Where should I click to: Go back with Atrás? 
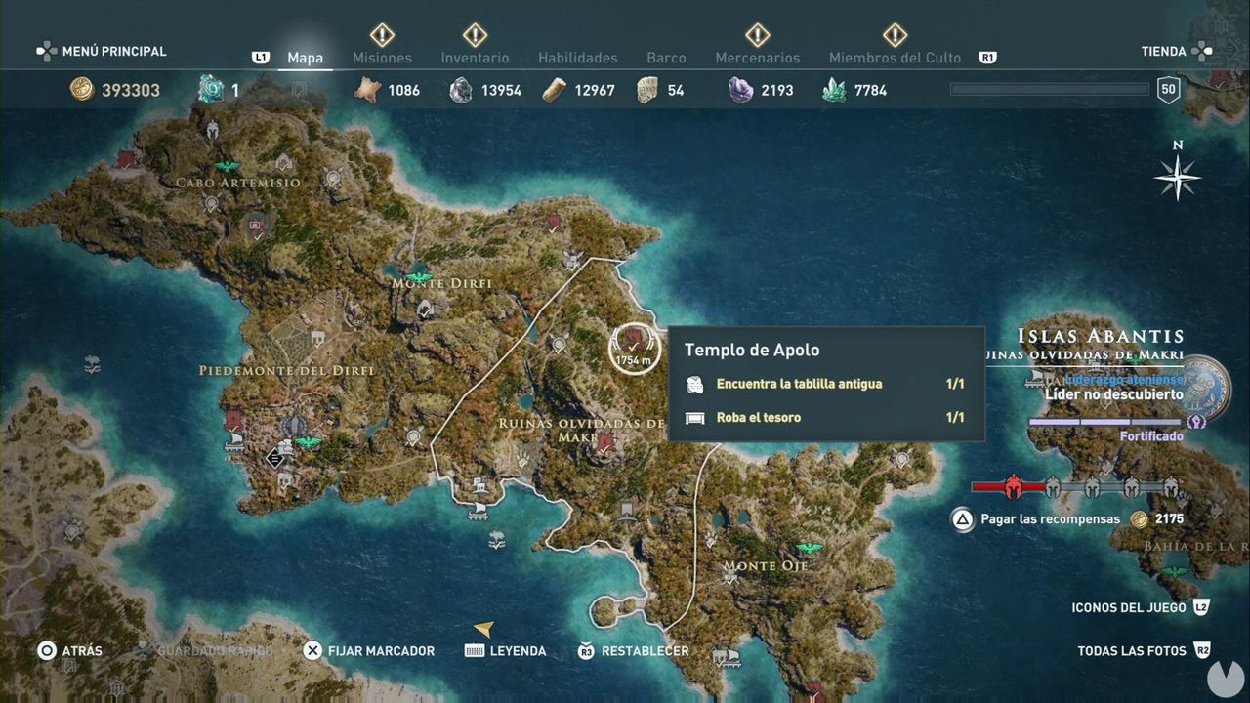point(69,650)
